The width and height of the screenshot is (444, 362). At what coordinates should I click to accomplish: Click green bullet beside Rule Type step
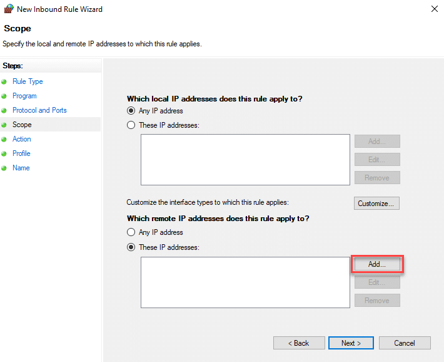click(x=4, y=82)
